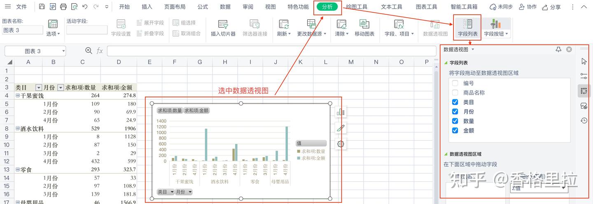Screen dimensions: 593x204
Task: Click the zoom magnifier next to formula bar
Action: 89,50
